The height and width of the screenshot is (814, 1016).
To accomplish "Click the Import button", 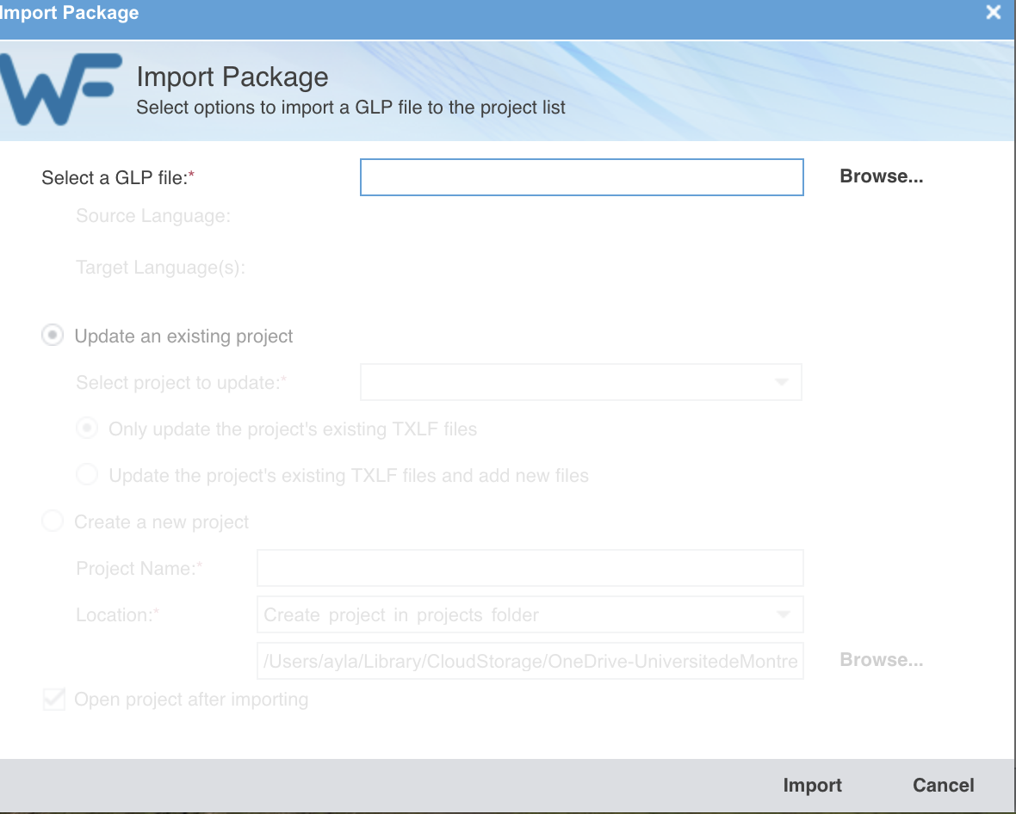I will tap(812, 785).
